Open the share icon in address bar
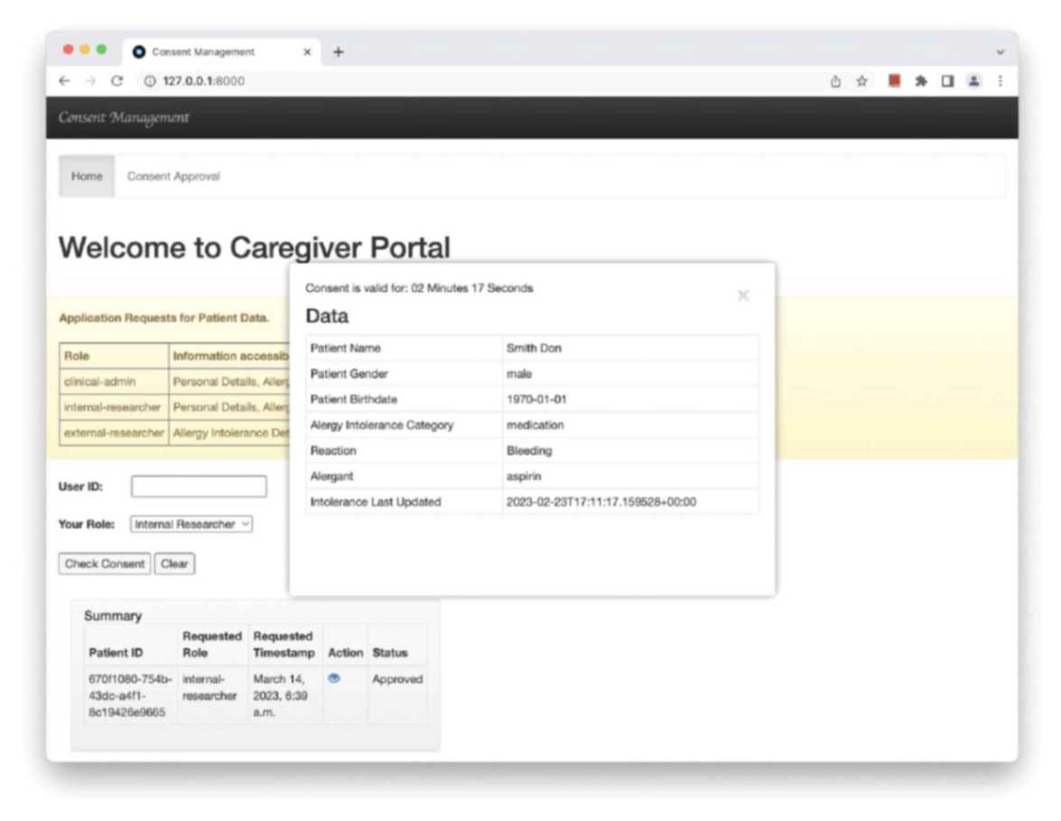 pos(835,81)
